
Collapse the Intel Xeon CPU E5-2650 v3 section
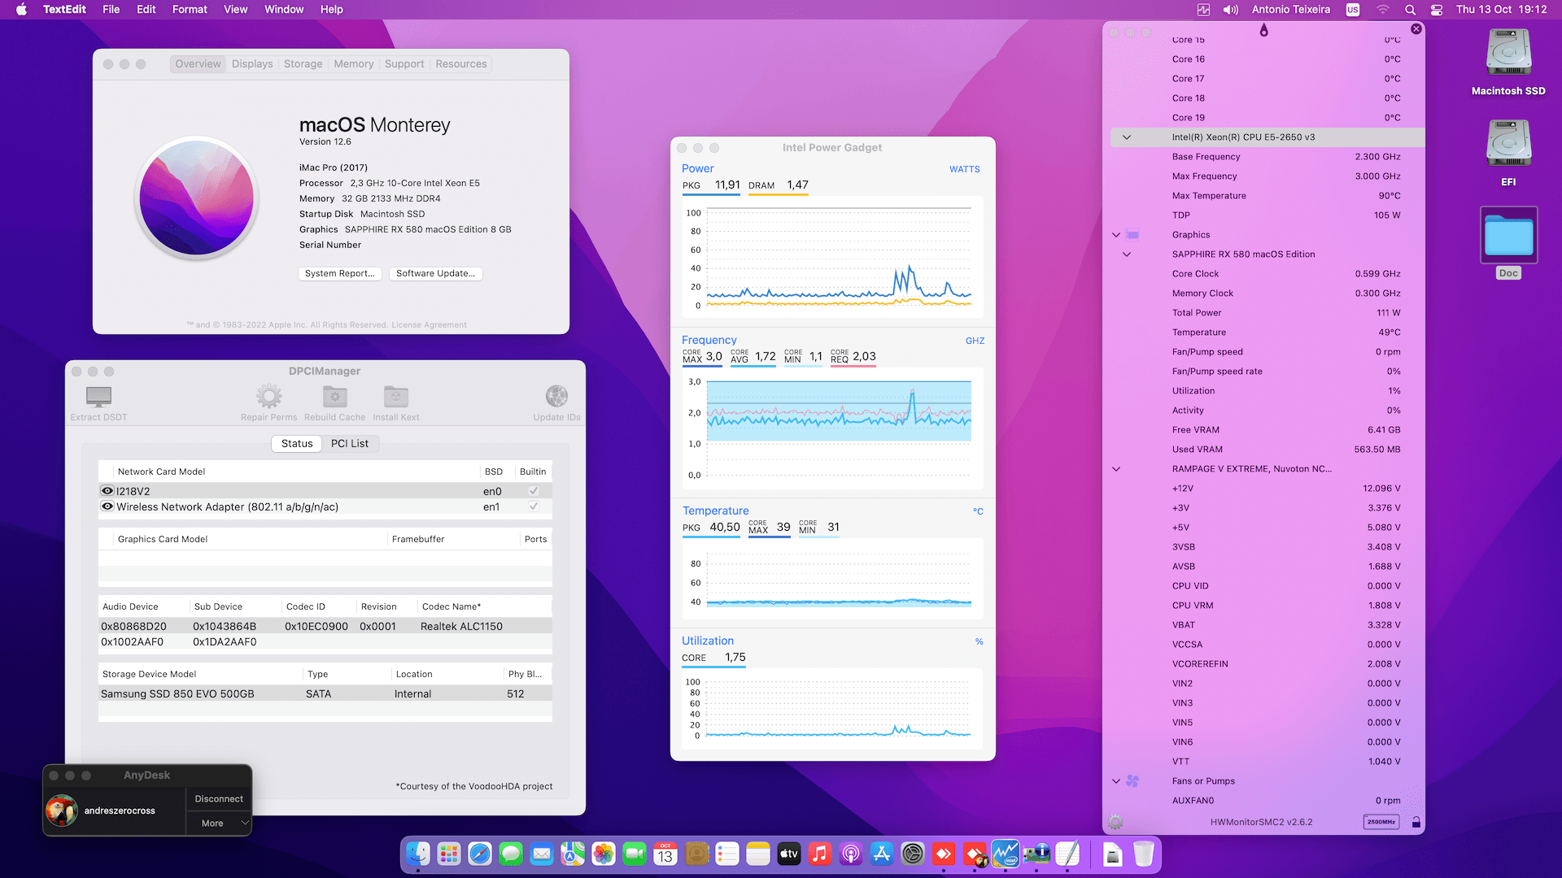click(1127, 137)
